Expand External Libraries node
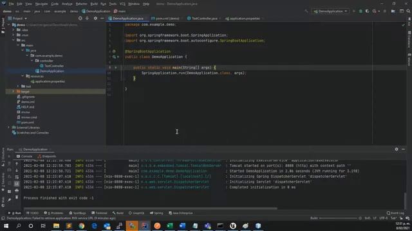 coord(8,128)
